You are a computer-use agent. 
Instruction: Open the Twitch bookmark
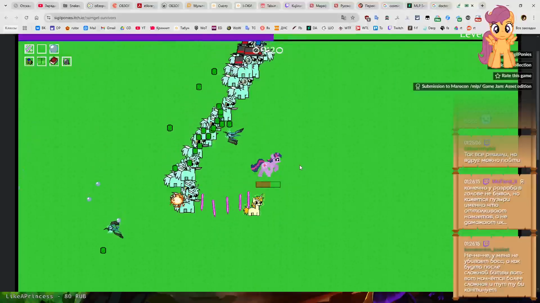point(395,28)
